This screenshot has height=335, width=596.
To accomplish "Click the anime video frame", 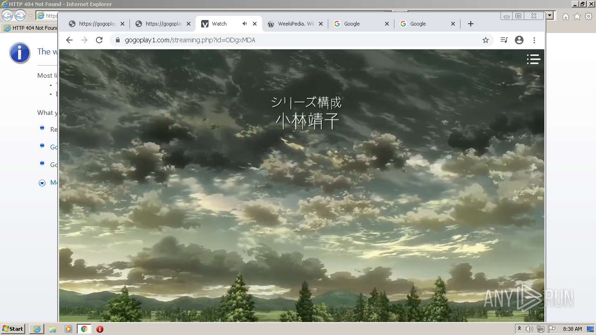I will [x=302, y=185].
